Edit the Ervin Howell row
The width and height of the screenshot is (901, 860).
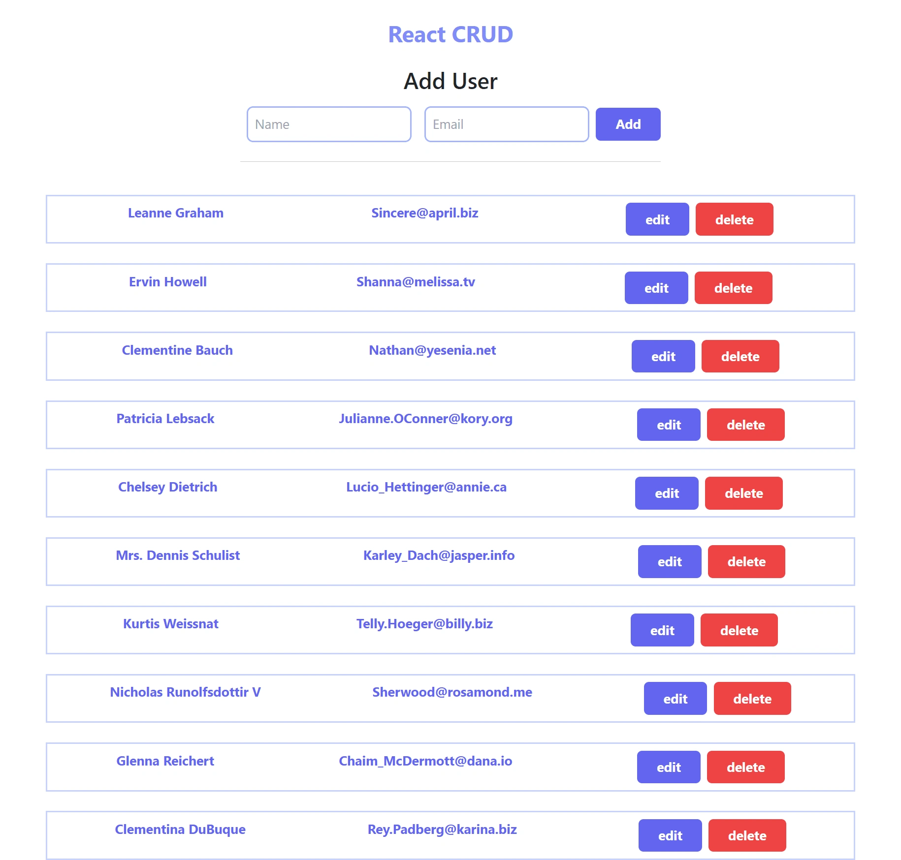(656, 288)
